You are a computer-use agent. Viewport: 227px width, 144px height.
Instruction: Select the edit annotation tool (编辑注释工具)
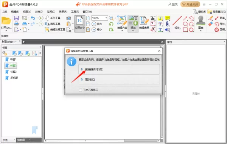pyautogui.click(x=55, y=29)
